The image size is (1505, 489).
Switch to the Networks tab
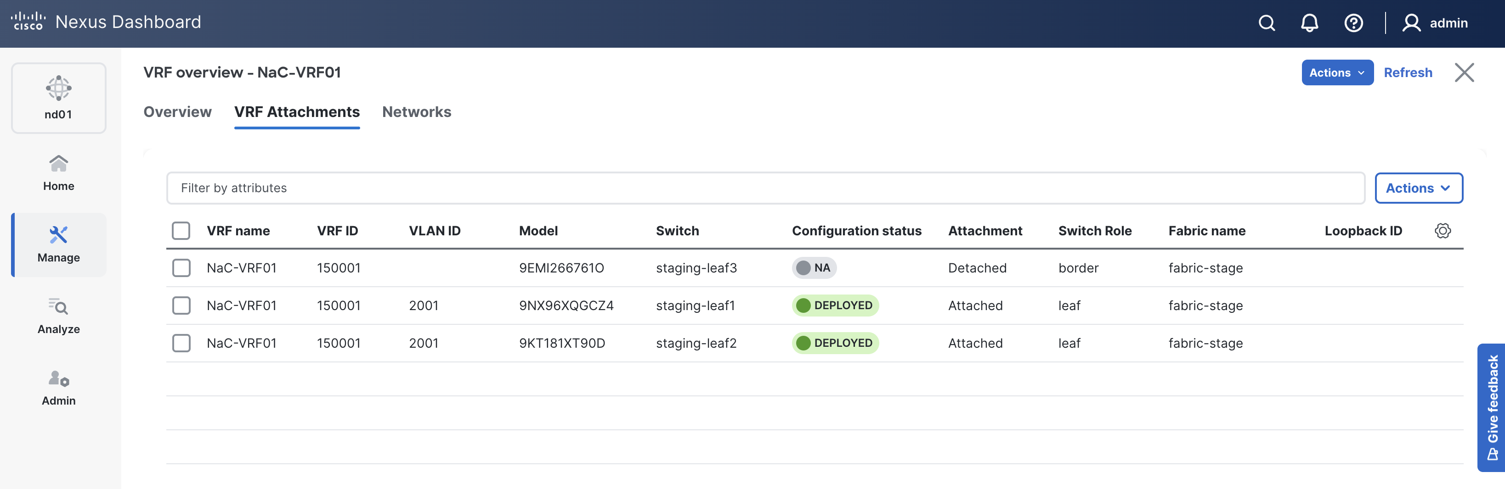point(417,111)
